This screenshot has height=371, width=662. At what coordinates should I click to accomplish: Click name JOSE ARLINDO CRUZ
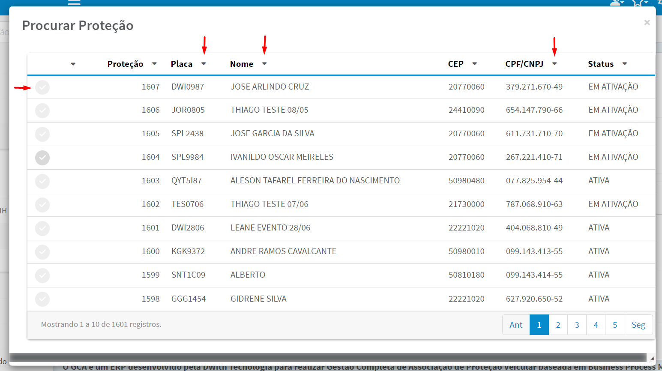pos(270,87)
